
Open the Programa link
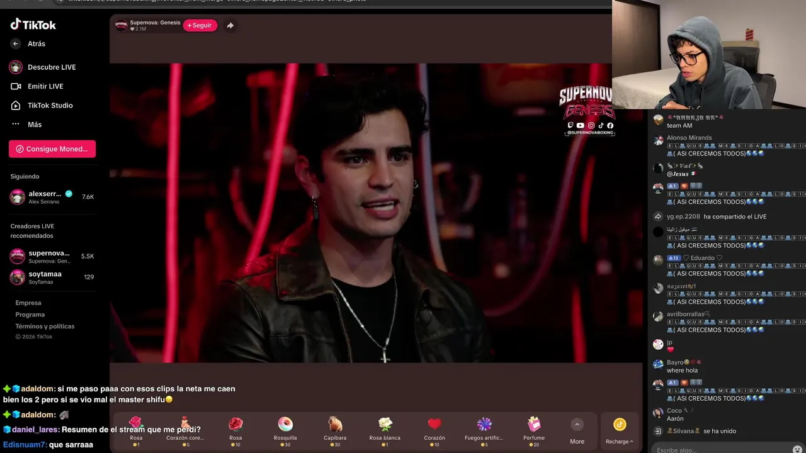pyautogui.click(x=30, y=315)
